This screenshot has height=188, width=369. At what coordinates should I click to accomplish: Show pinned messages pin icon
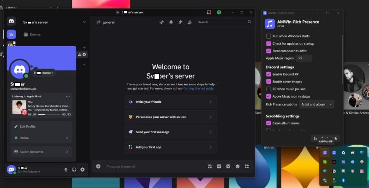click(x=180, y=22)
